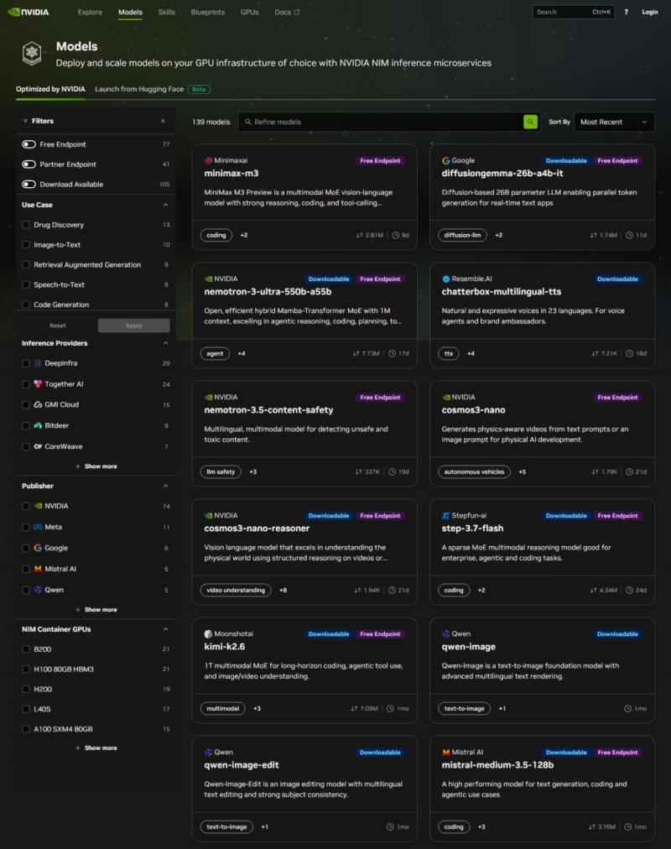This screenshot has height=849, width=671.
Task: Expand the +4 tags on nemotron-3-ultra card
Action: click(x=242, y=353)
